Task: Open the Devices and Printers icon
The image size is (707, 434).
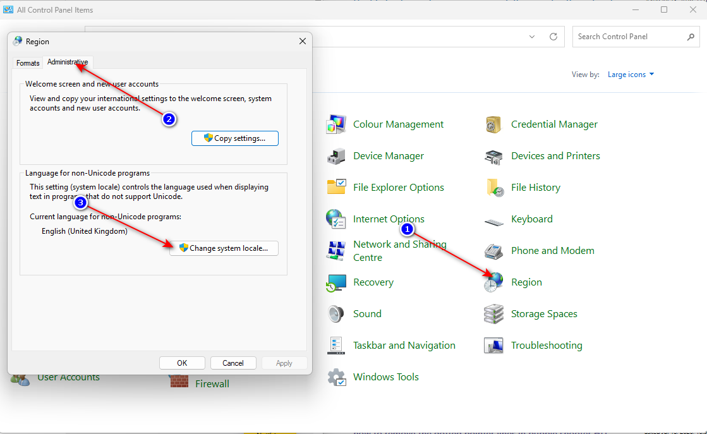Action: point(493,157)
